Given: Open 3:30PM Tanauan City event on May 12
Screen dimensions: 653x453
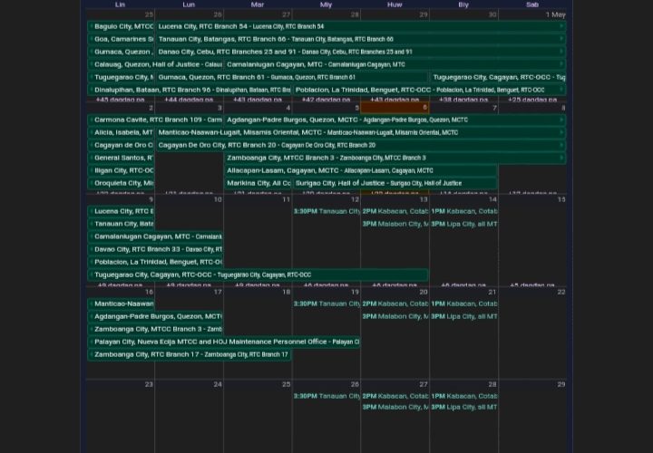Looking at the screenshot, I should coord(326,211).
